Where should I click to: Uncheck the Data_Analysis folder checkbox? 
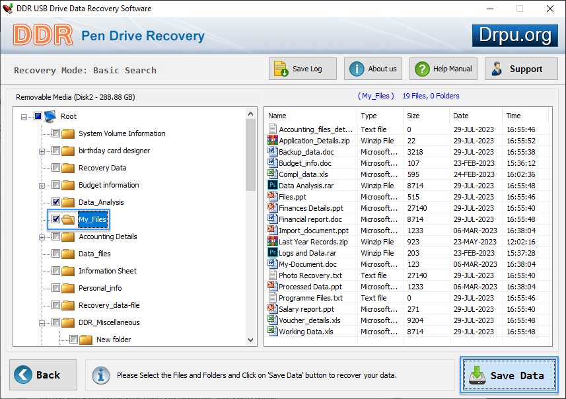[x=55, y=202]
